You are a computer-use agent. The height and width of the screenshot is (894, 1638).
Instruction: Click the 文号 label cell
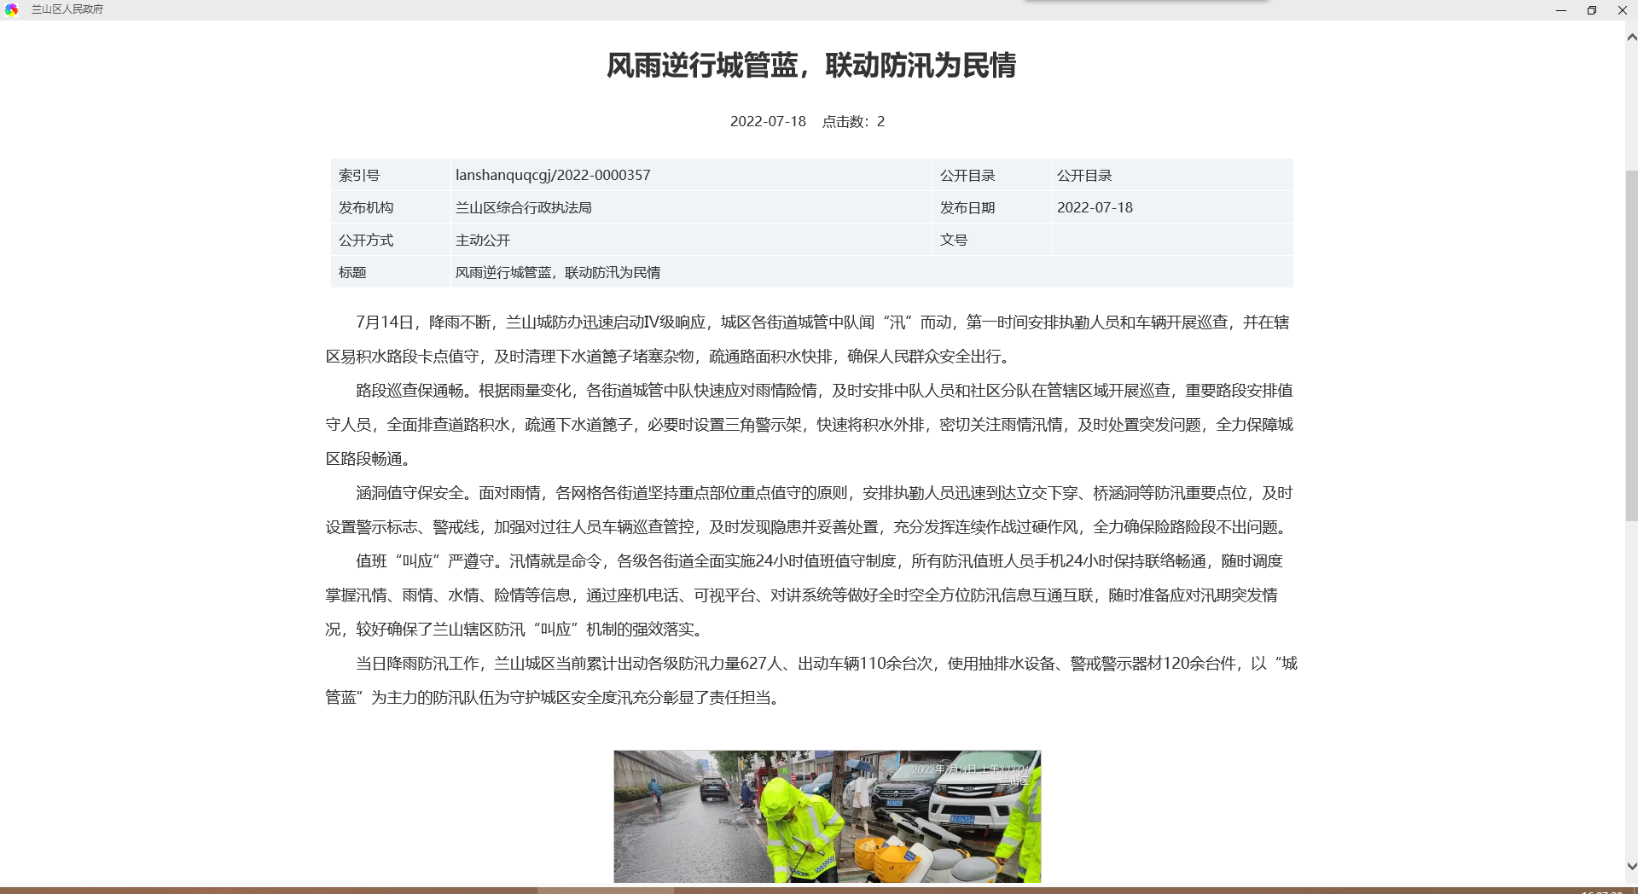click(992, 240)
